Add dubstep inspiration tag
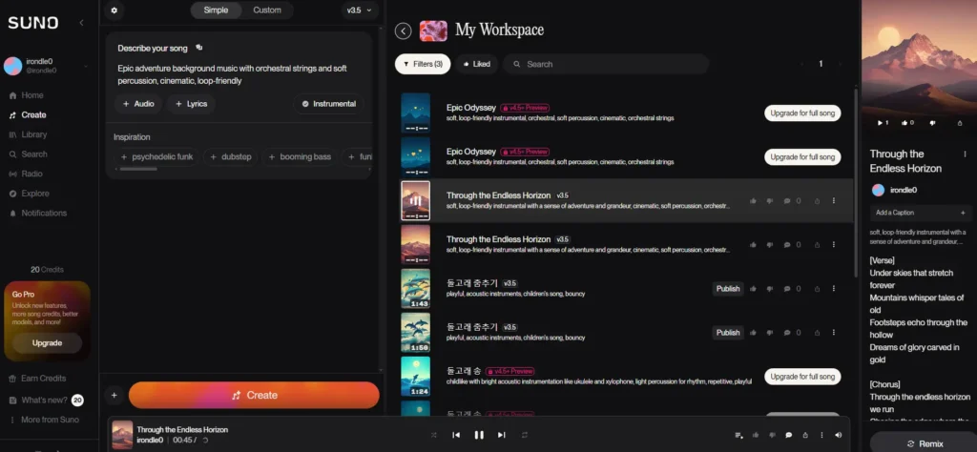 tap(231, 157)
